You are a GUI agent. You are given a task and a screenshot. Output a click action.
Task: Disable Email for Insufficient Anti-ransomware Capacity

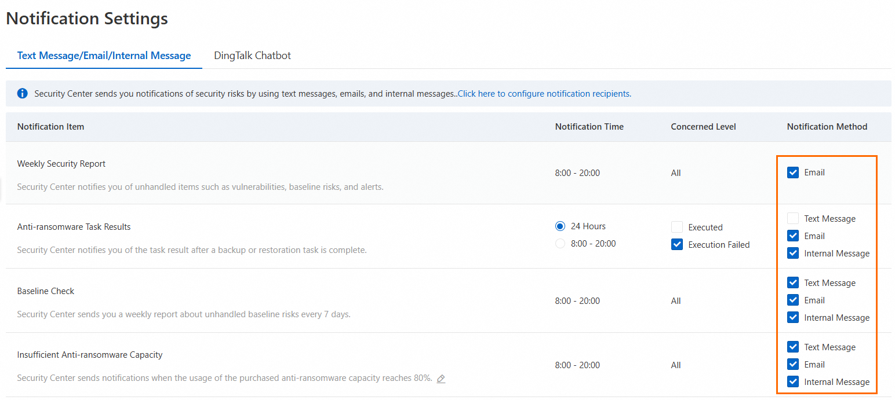pos(793,365)
